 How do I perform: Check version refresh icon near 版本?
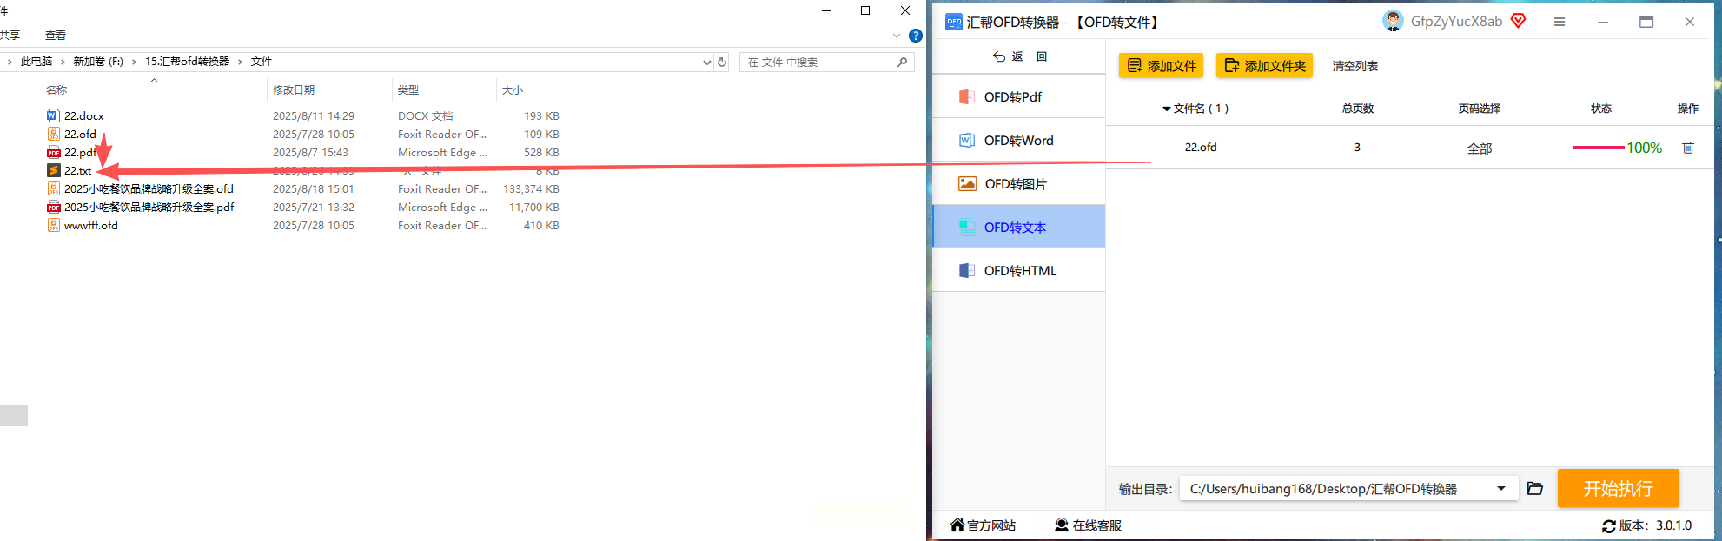pos(1608,526)
